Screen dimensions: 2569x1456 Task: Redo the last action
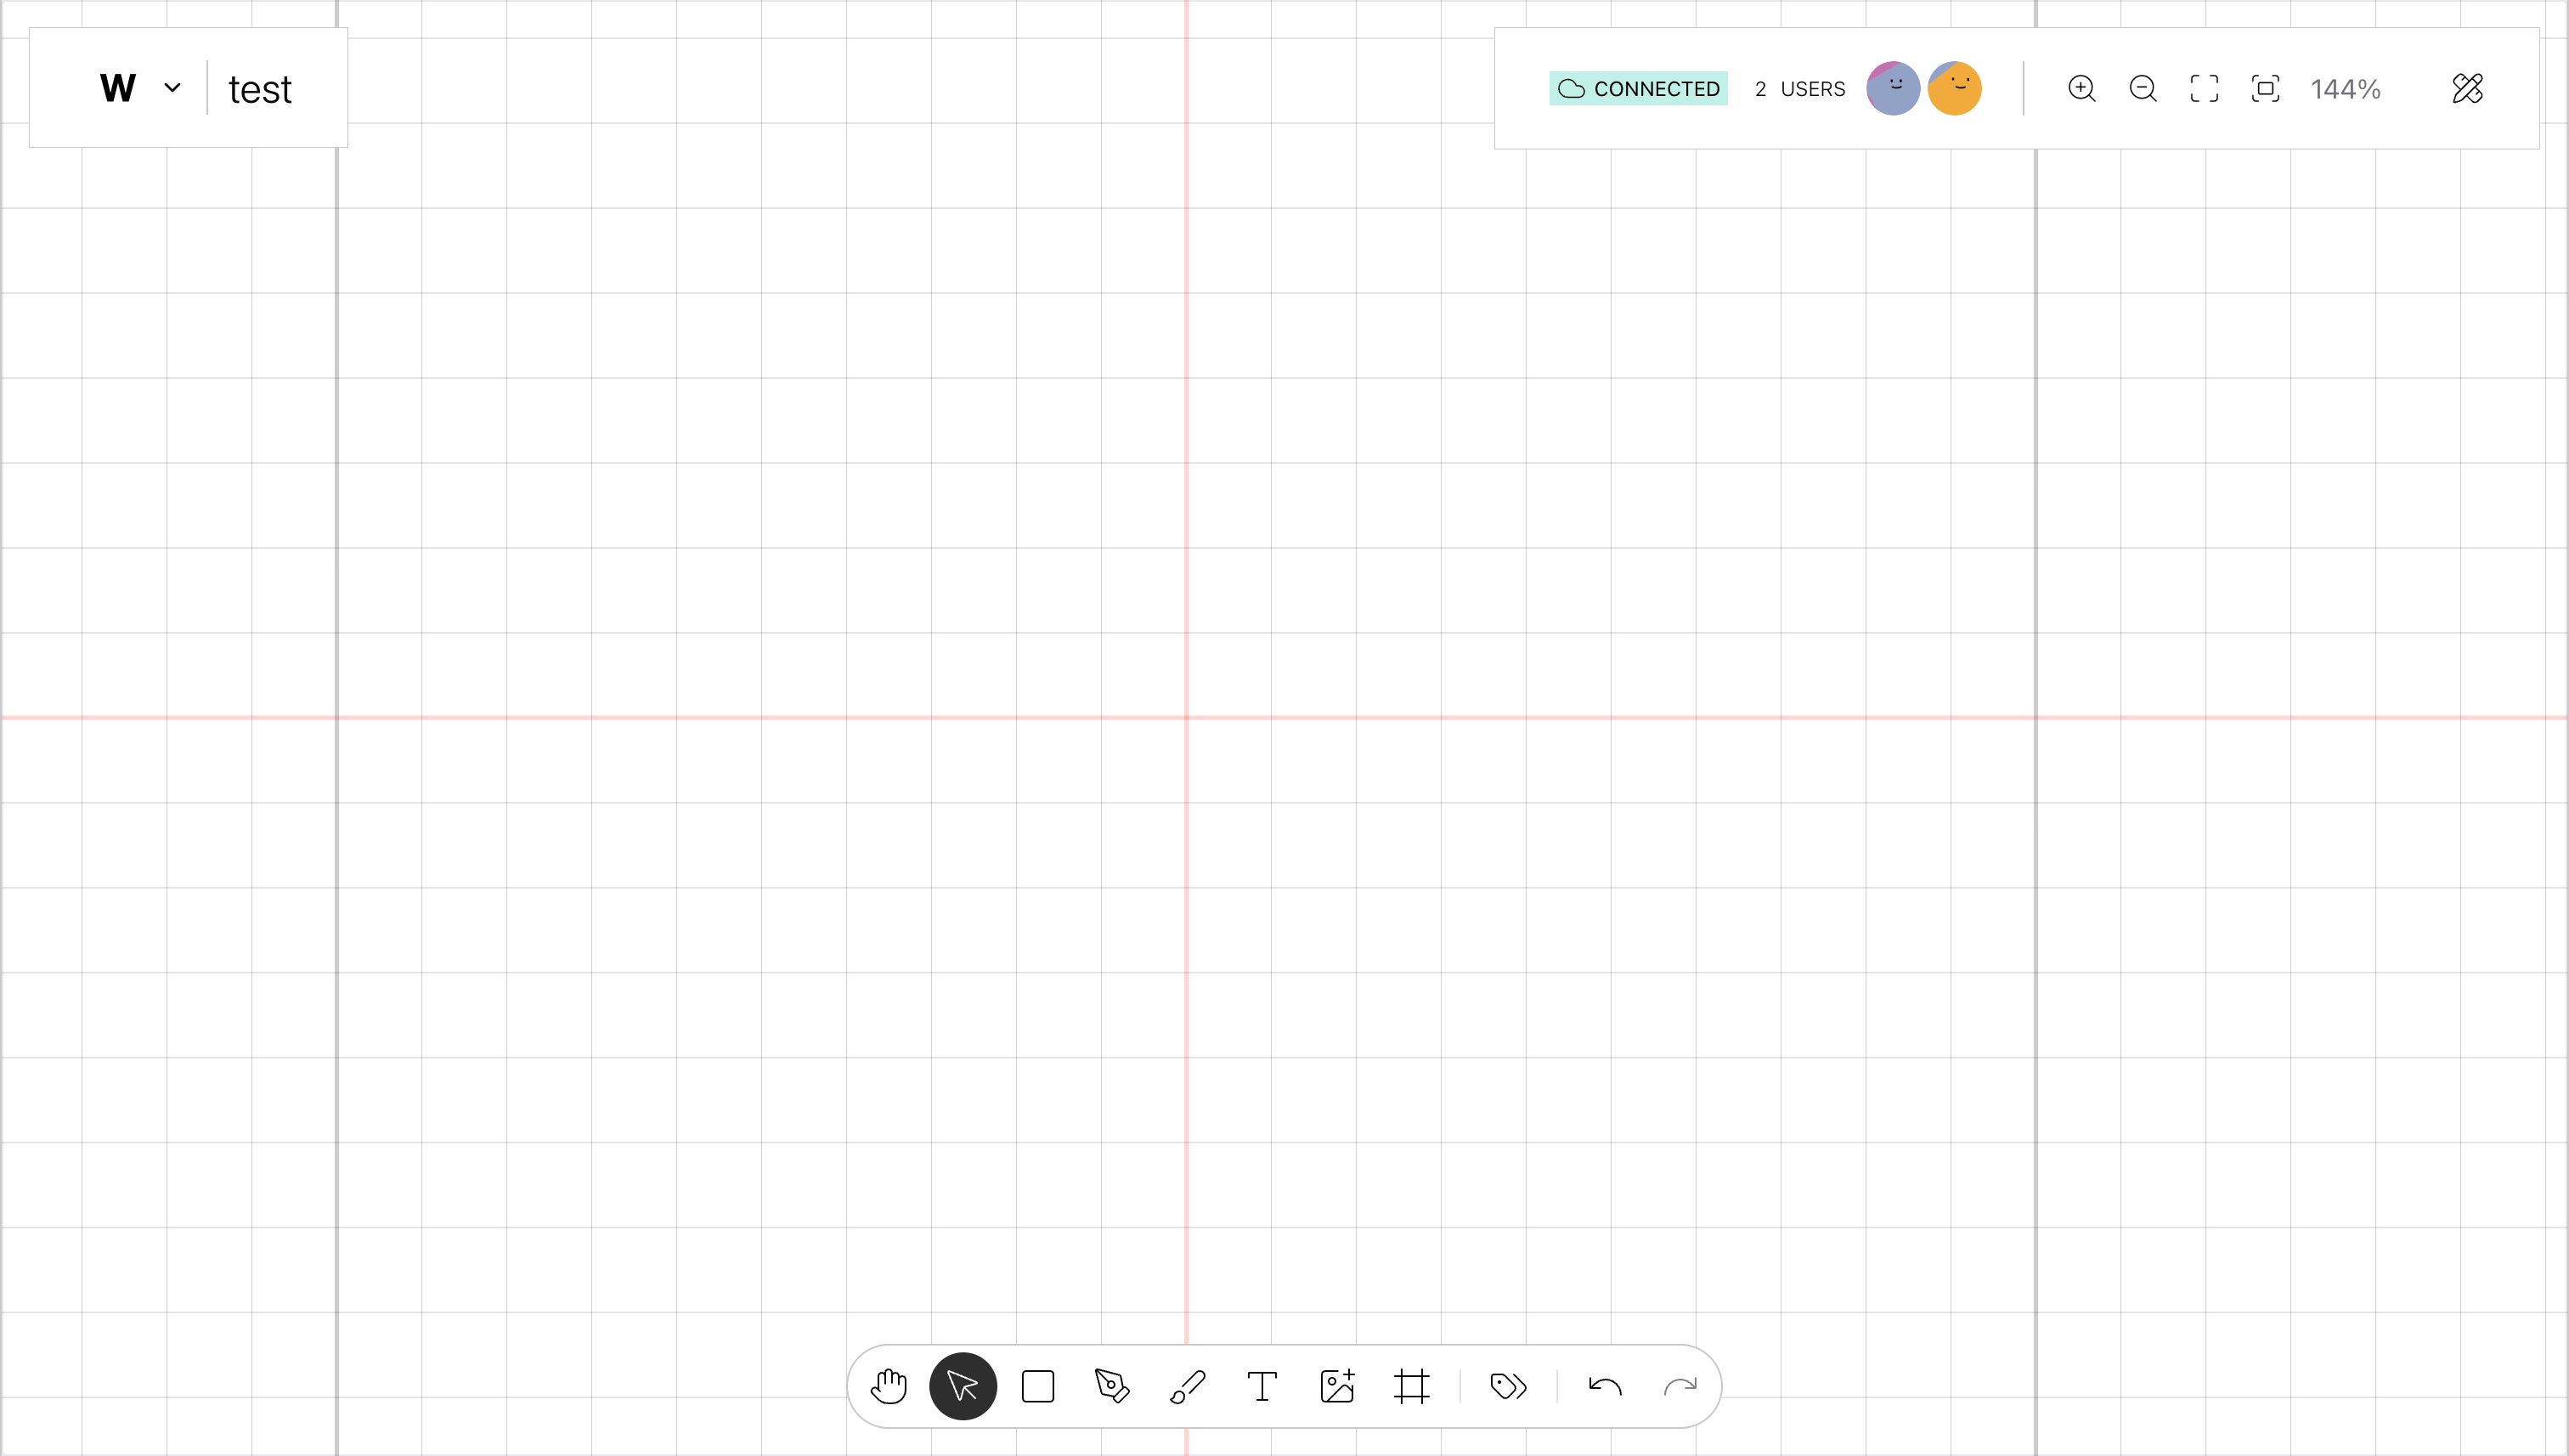(x=1680, y=1386)
